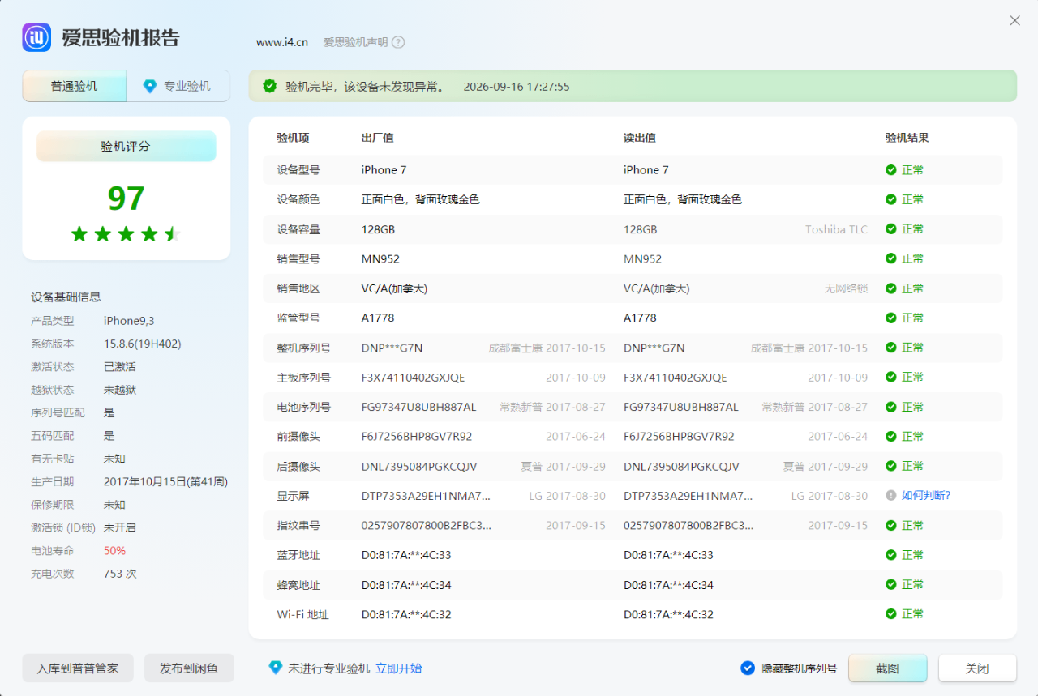Click green check icon in 销售地区 row
The height and width of the screenshot is (696, 1038).
coord(890,288)
